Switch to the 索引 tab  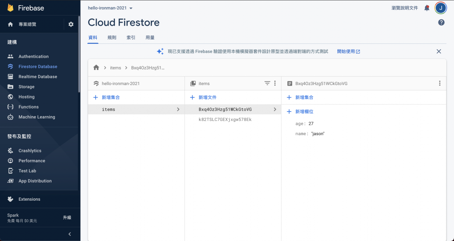[x=131, y=38]
